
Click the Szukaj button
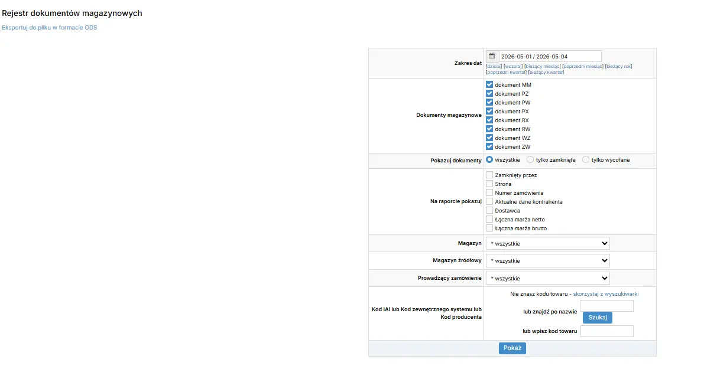click(x=598, y=318)
